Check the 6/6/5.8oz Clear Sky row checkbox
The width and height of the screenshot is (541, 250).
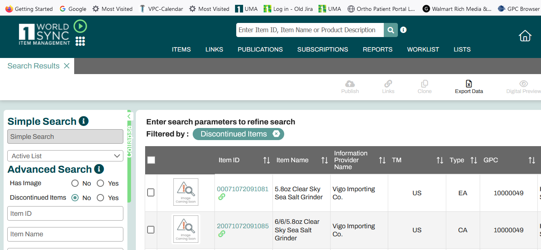tap(151, 230)
